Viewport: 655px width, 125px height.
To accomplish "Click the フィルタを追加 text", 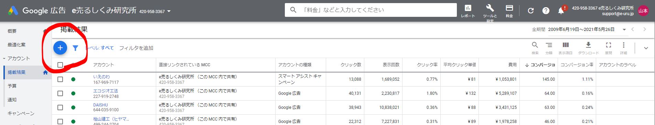I will pos(136,48).
